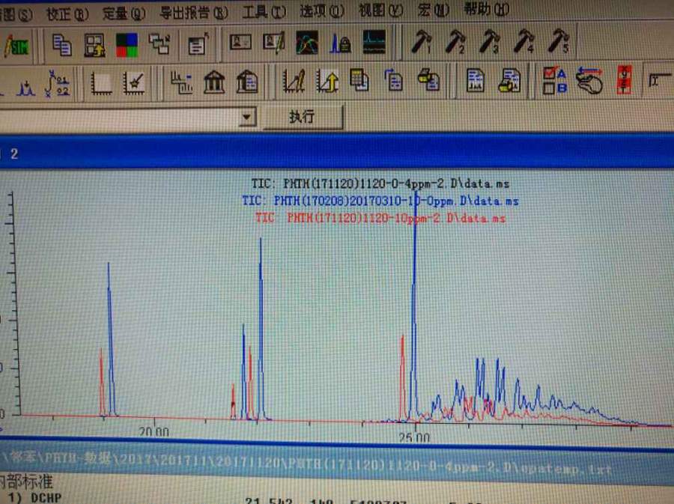Click the blue peak with padlock icon
This screenshot has width=674, height=504.
click(x=341, y=43)
